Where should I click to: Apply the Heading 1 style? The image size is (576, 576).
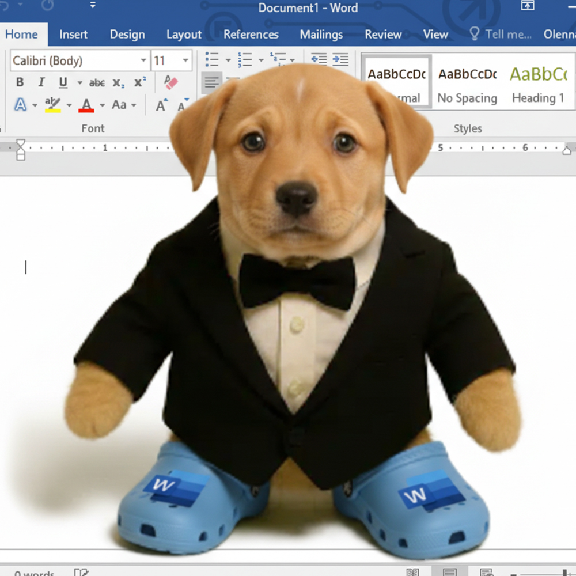[x=538, y=84]
